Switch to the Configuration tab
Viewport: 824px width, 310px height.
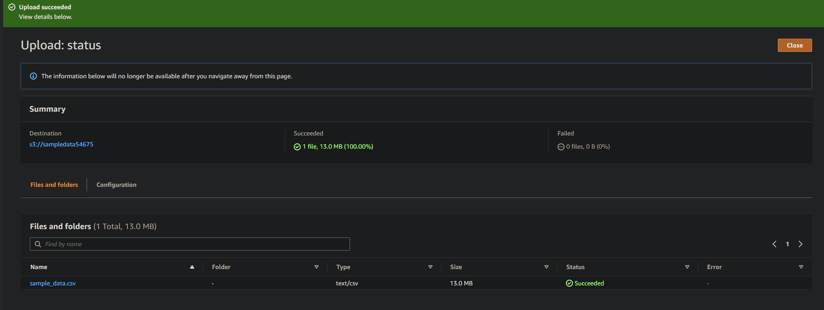pos(117,185)
